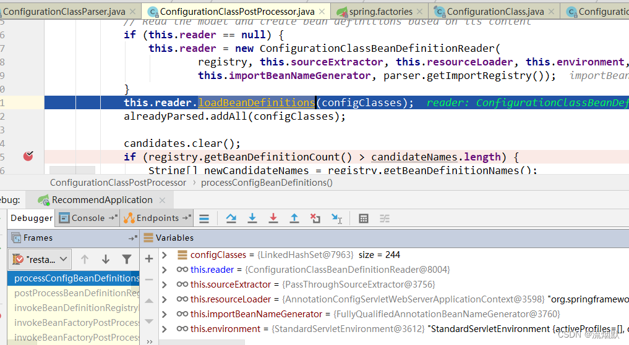This screenshot has height=345, width=629.
Task: Click restore layout arrow in Frames header
Action: coord(132,238)
